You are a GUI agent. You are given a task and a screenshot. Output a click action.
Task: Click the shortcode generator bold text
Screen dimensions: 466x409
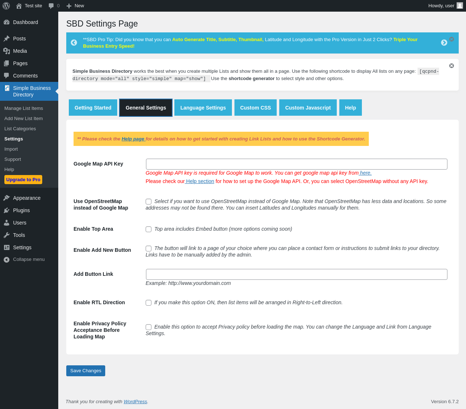coord(252,79)
